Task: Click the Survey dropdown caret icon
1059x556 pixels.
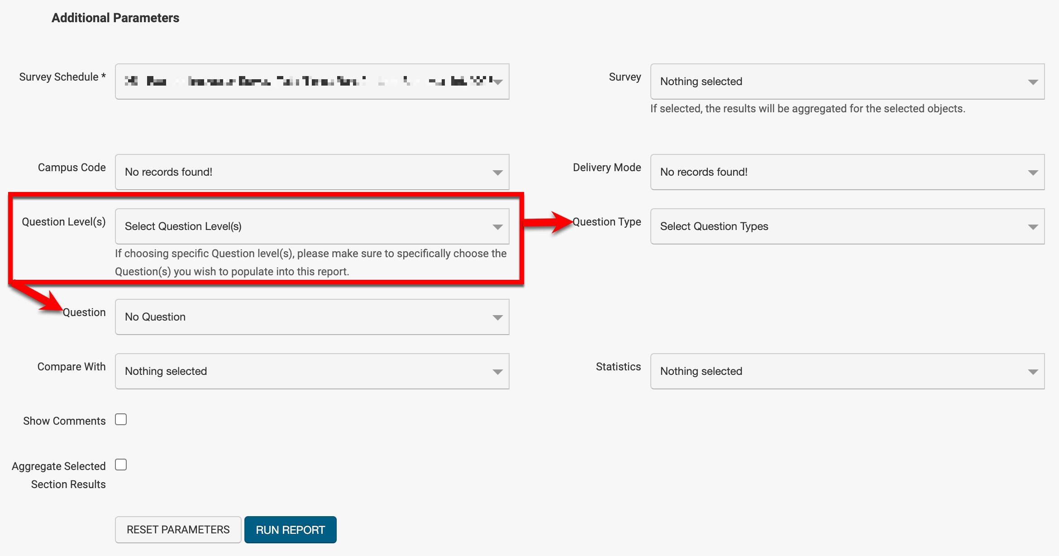Action: 1033,82
